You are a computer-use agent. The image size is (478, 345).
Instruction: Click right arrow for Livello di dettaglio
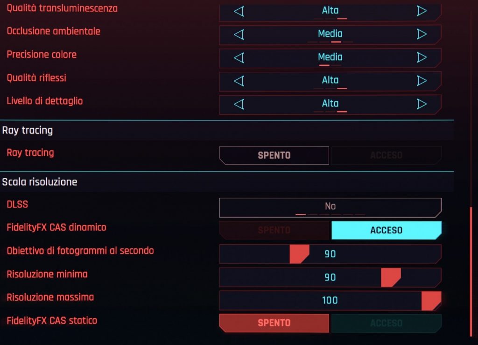click(422, 104)
